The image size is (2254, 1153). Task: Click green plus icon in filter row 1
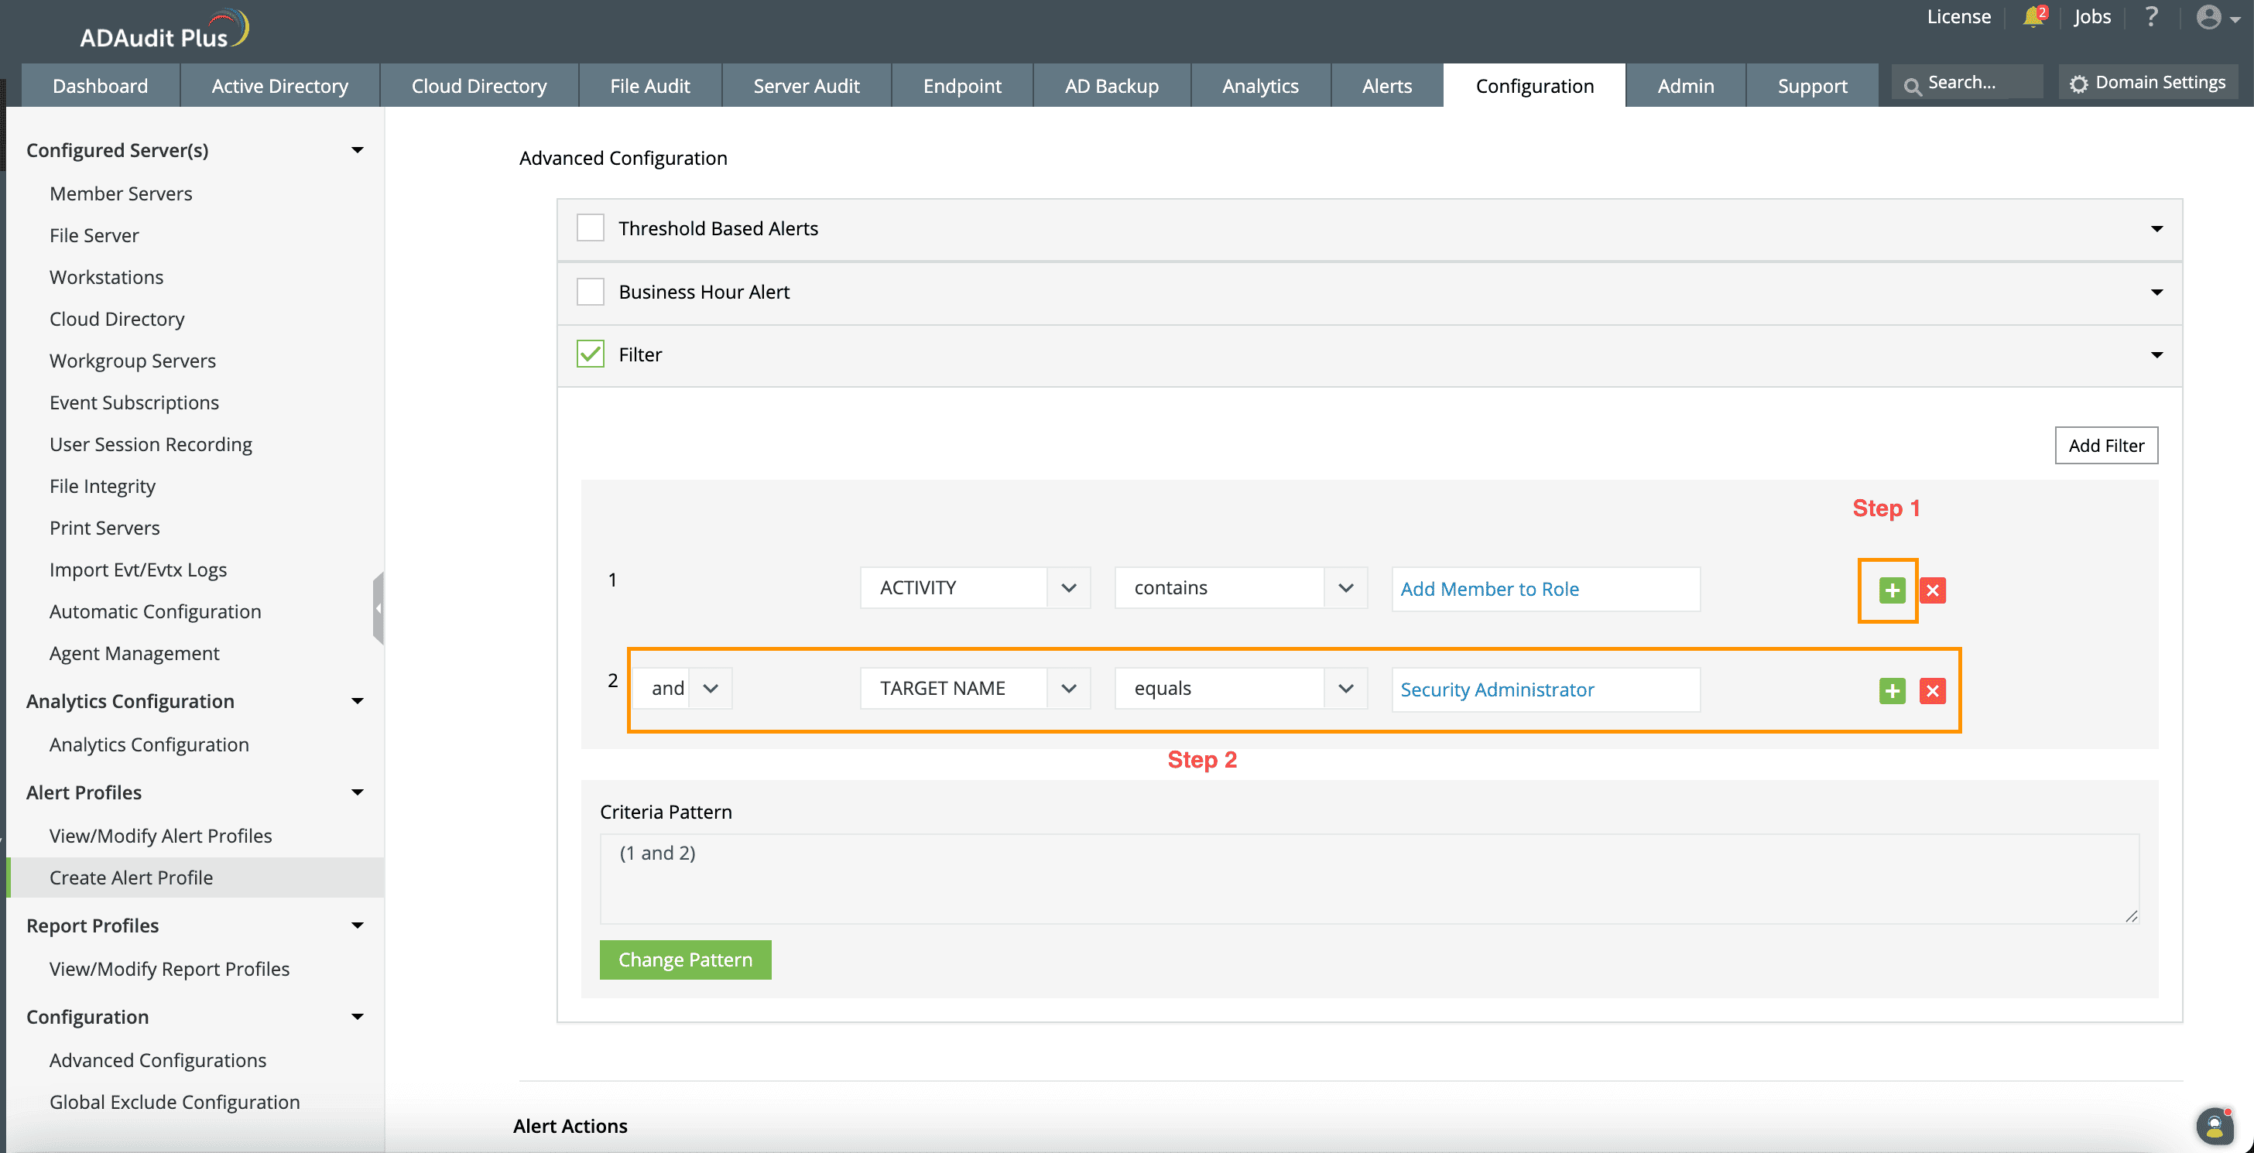click(1891, 590)
